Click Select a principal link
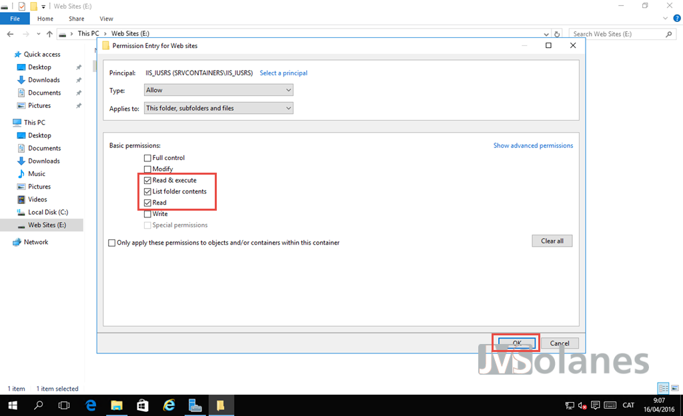 click(283, 73)
